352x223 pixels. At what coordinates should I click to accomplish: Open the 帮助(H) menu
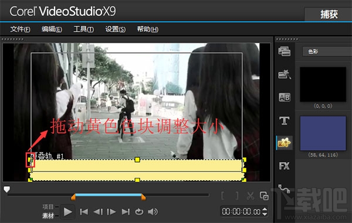pyautogui.click(x=148, y=29)
